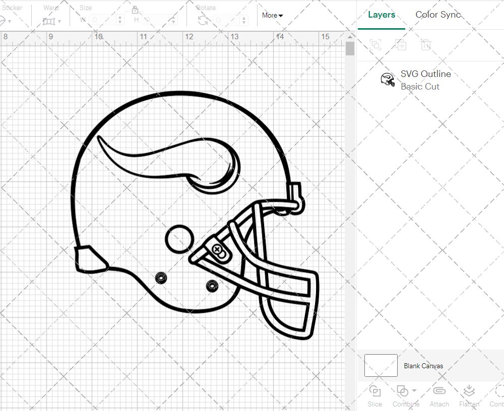Open the Color Sync tab
This screenshot has width=504, height=411.
(438, 15)
